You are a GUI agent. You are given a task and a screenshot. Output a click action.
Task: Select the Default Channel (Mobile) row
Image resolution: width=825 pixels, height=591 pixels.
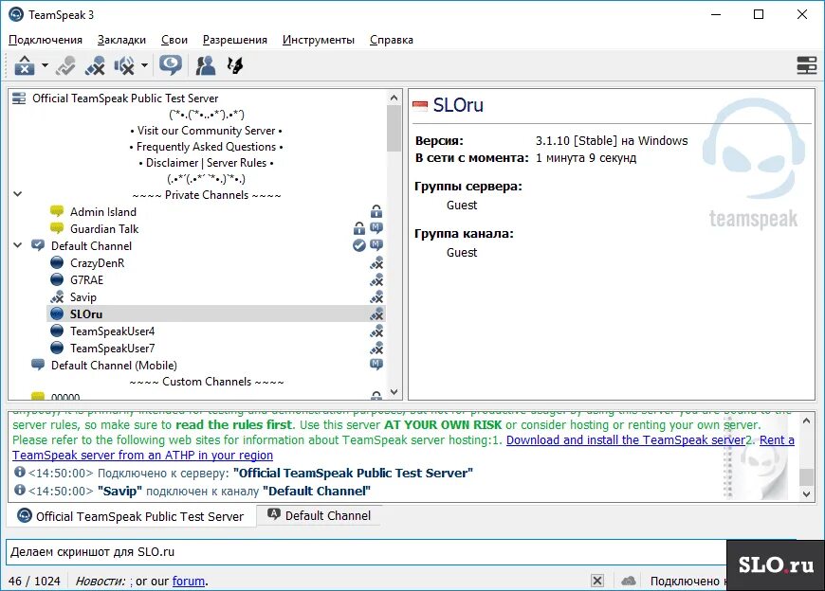(x=114, y=365)
